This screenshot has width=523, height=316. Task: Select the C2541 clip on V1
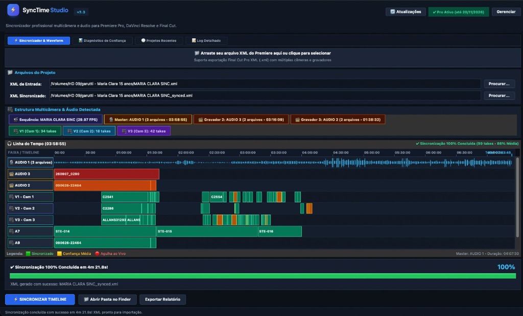point(125,197)
